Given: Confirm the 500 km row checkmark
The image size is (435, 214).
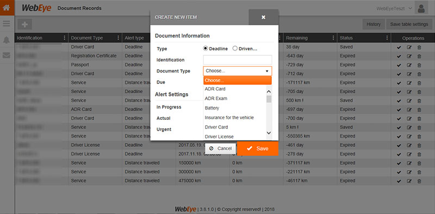Looking at the screenshot, I should (399, 101).
